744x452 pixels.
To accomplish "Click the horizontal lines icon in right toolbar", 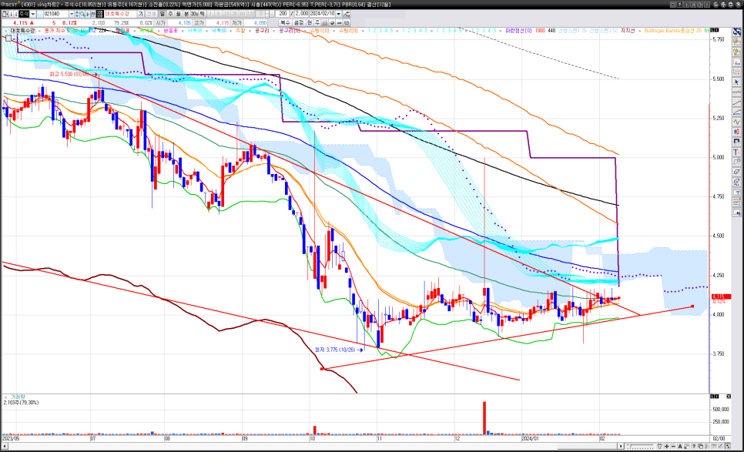I will pos(736,202).
